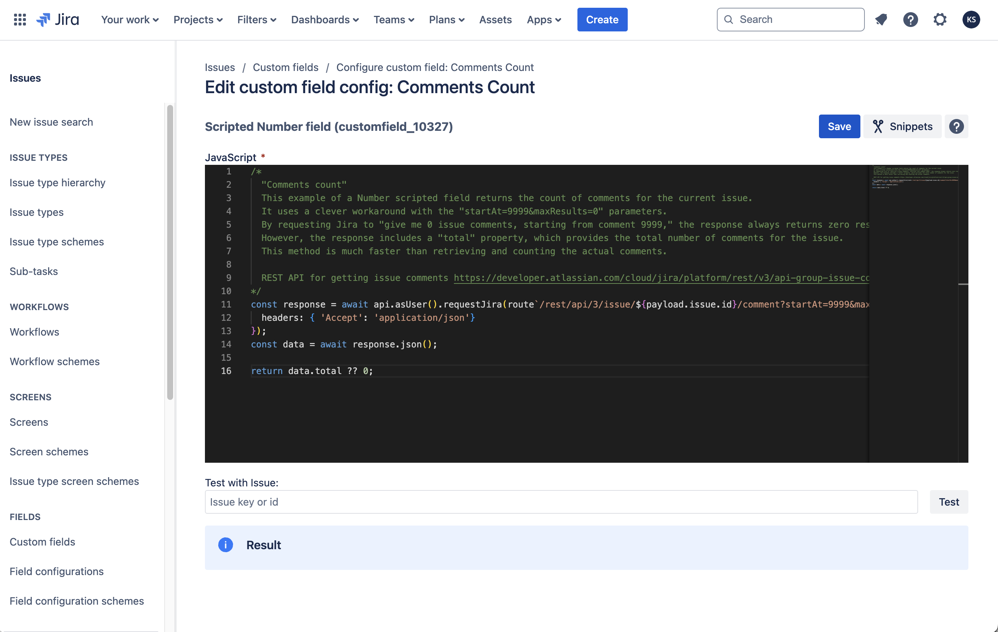Open the notifications bell icon

coord(881,20)
